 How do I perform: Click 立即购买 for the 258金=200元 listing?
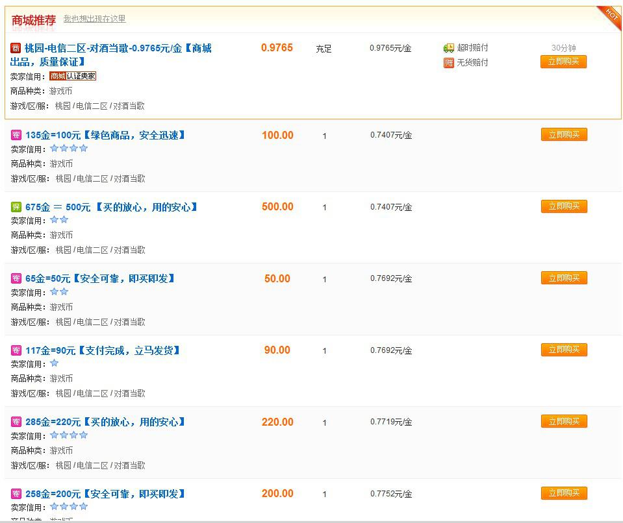tap(564, 493)
